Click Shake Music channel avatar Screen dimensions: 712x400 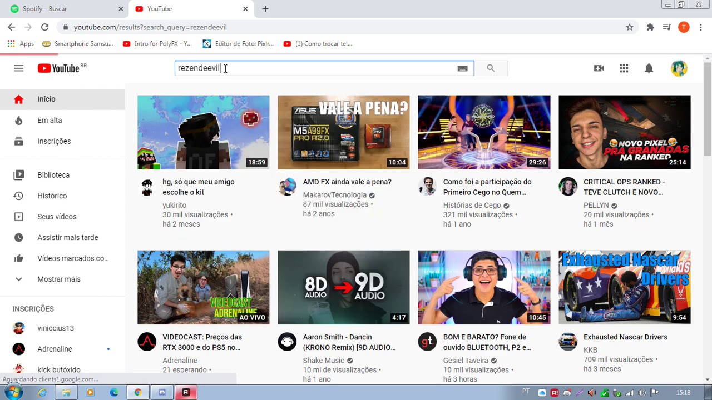tap(287, 342)
